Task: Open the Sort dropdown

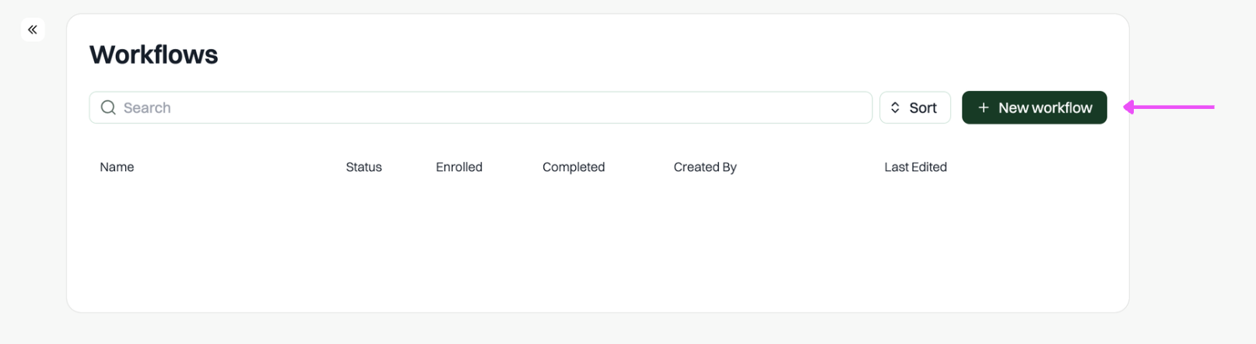Action: pos(915,107)
